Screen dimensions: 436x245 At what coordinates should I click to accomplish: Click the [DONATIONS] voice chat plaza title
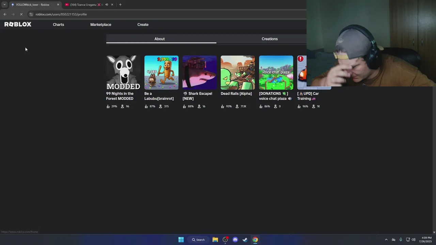coord(275,96)
